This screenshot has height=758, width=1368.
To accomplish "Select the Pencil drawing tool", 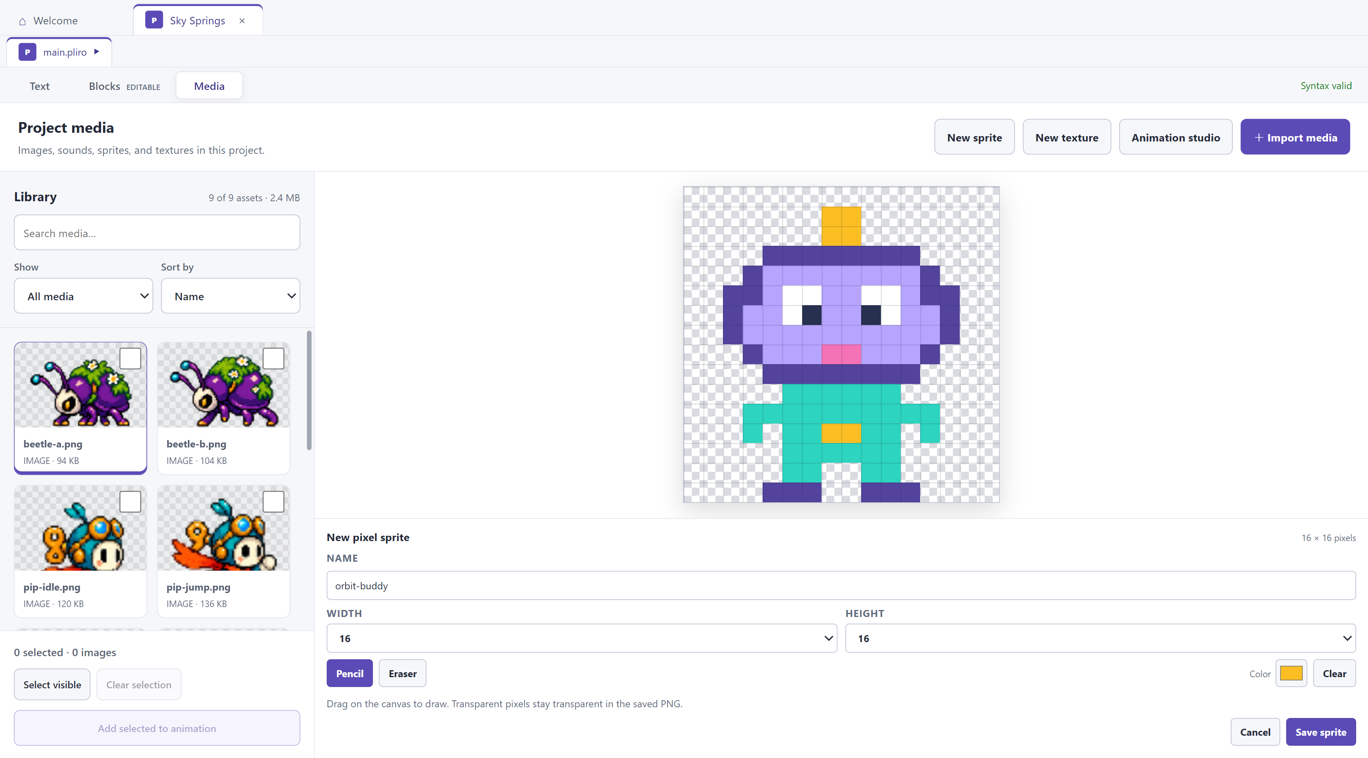I will point(349,673).
